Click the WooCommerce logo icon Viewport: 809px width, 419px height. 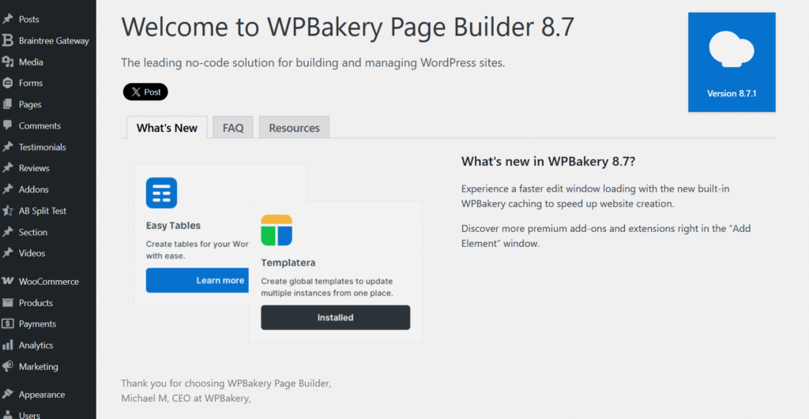click(8, 281)
